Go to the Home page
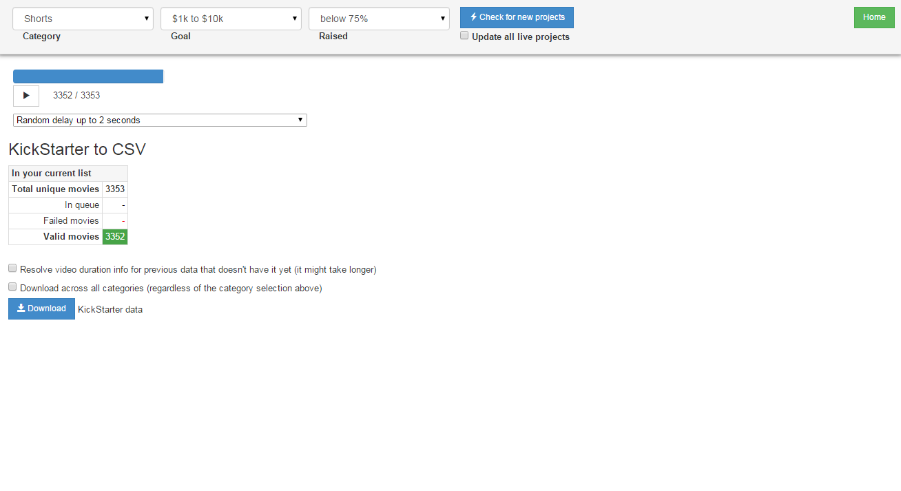The width and height of the screenshot is (901, 491). click(x=873, y=18)
